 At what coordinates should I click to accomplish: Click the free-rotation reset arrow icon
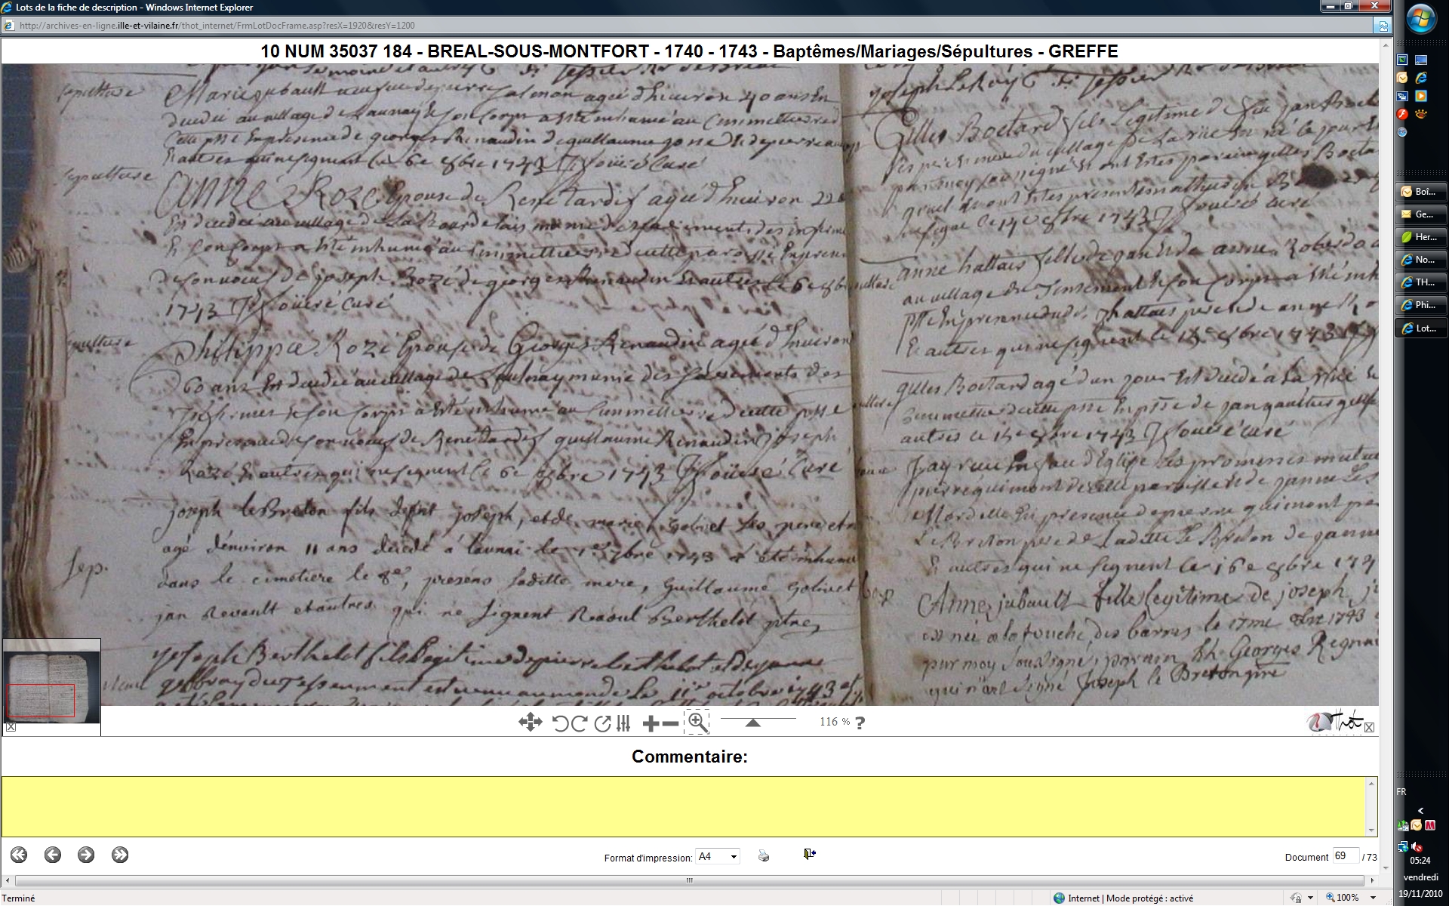pyautogui.click(x=601, y=723)
